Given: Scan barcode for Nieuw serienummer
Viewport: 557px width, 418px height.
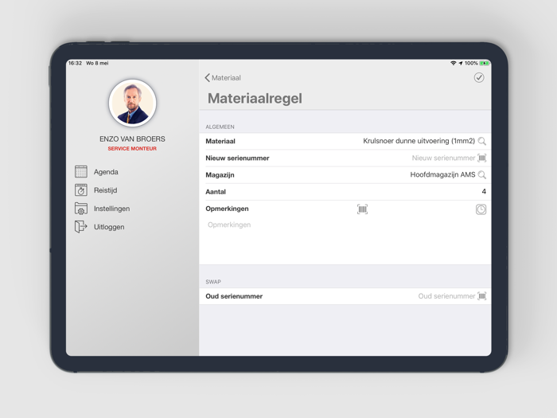Looking at the screenshot, I should tap(481, 158).
